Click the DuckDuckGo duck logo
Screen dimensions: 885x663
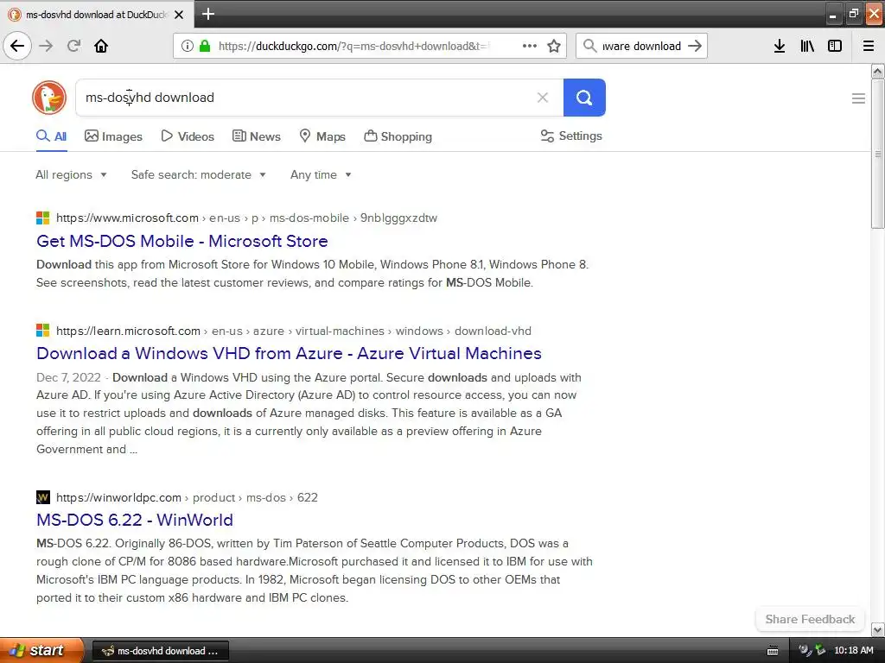coord(49,97)
